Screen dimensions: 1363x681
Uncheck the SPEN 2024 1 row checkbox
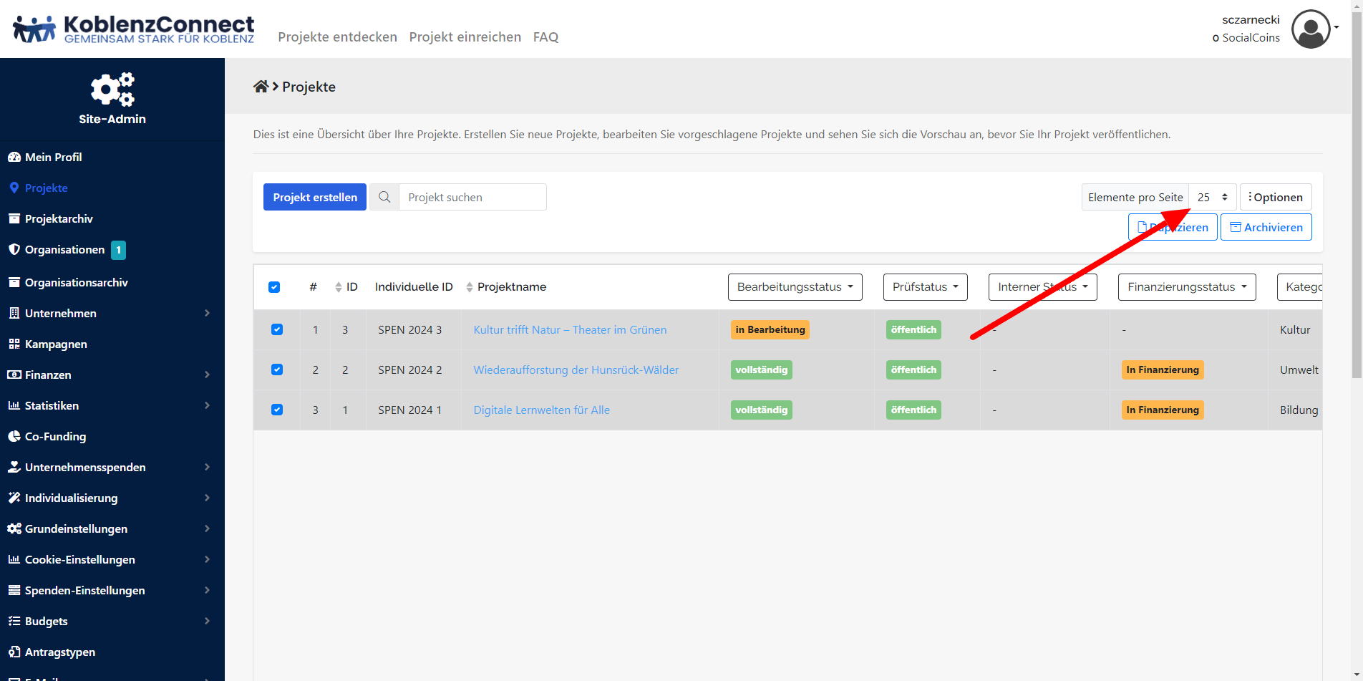point(277,410)
